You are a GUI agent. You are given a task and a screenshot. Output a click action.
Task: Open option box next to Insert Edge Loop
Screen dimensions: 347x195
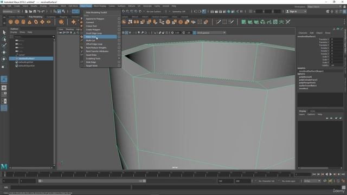(x=119, y=33)
